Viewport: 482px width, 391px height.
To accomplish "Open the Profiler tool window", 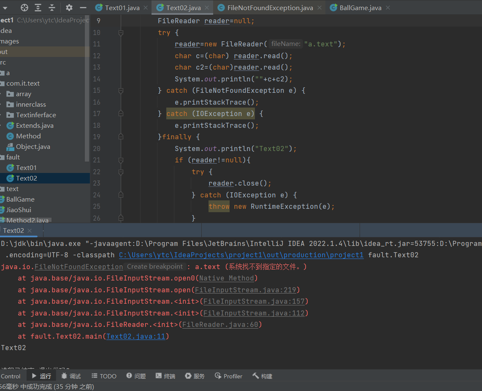I will (x=228, y=376).
